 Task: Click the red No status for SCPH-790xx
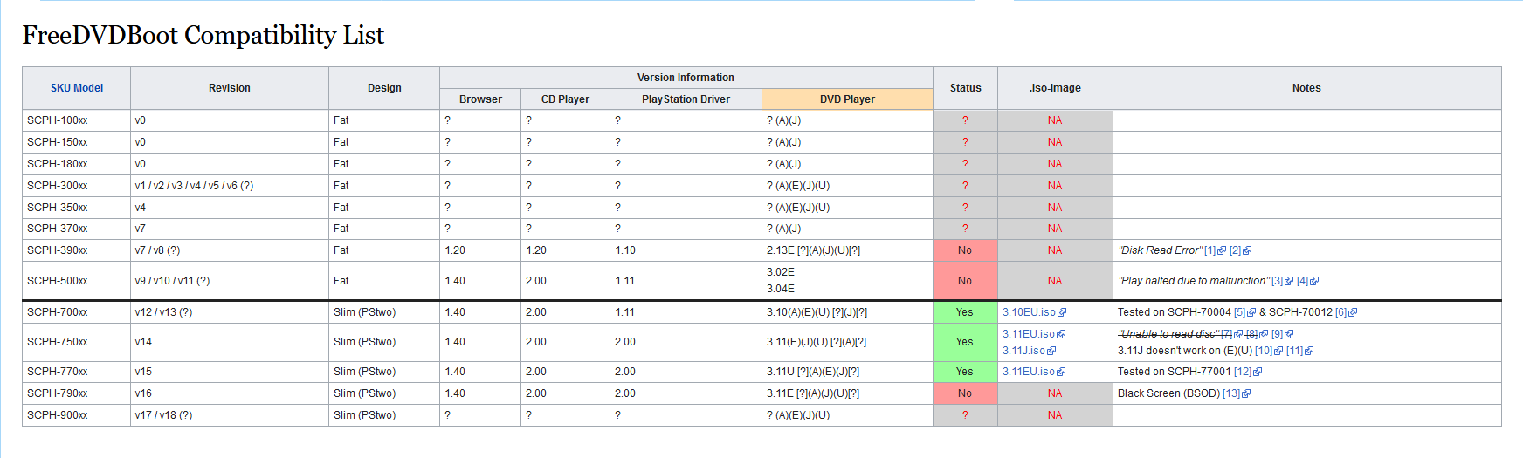pos(965,393)
